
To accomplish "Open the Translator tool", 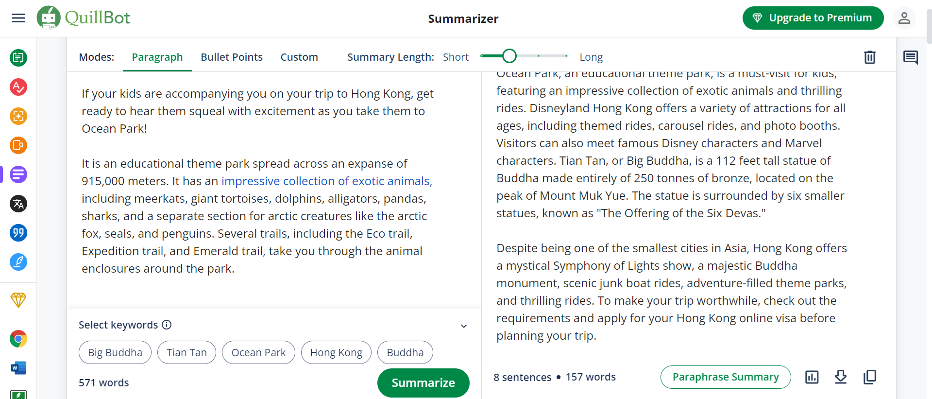I will tap(18, 204).
